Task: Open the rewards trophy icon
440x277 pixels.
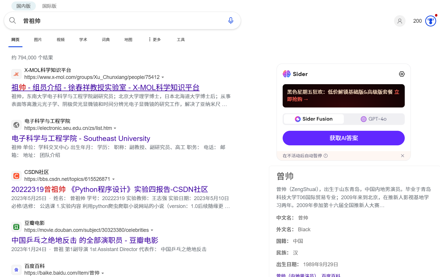Action: (431, 21)
